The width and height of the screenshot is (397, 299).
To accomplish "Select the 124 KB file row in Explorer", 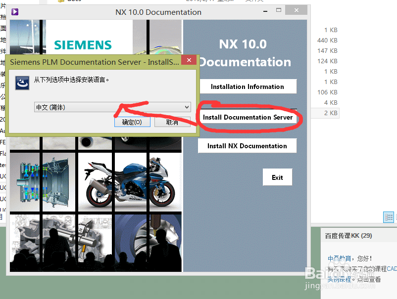I will [x=327, y=61].
